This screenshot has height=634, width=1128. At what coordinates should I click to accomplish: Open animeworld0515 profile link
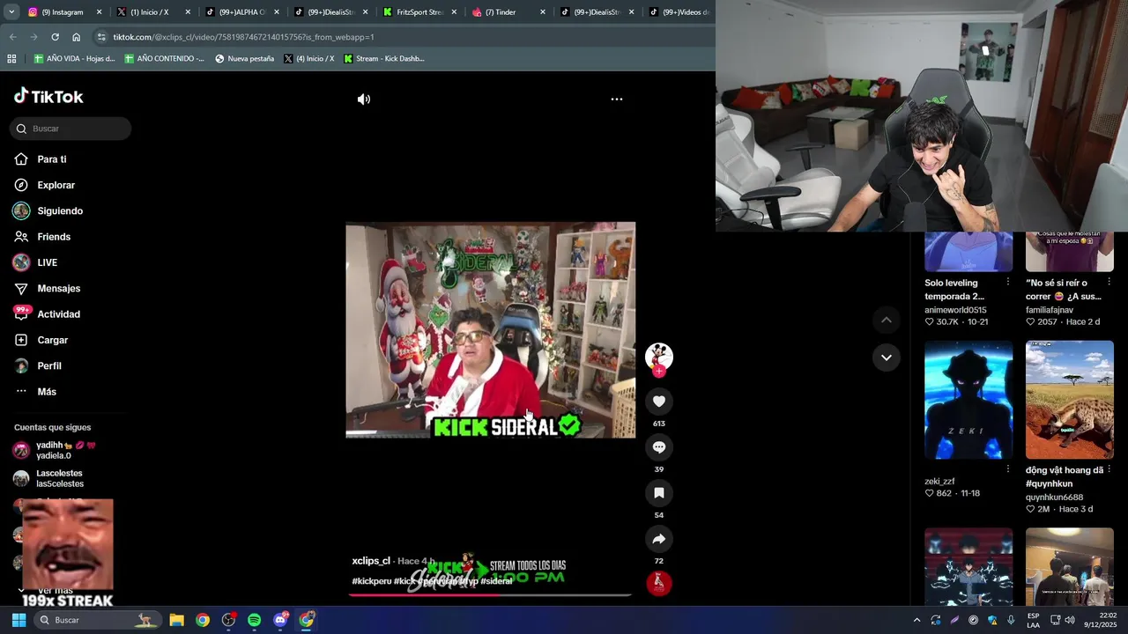955,310
